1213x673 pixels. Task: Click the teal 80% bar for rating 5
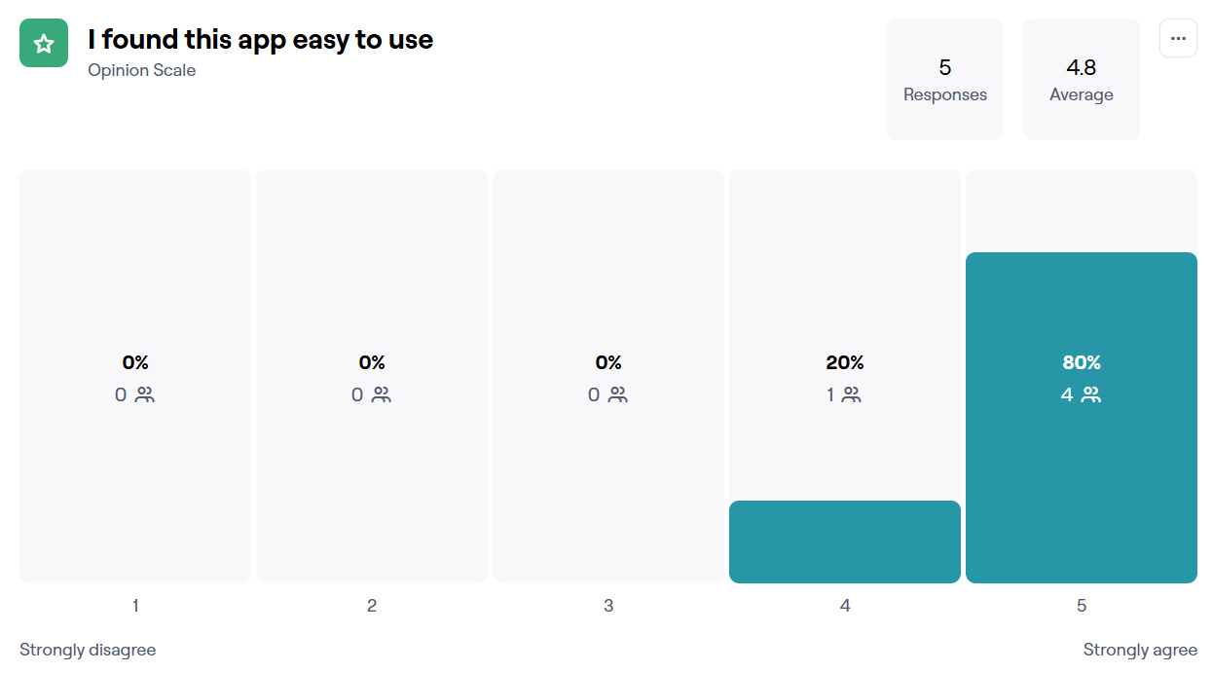pyautogui.click(x=1081, y=487)
